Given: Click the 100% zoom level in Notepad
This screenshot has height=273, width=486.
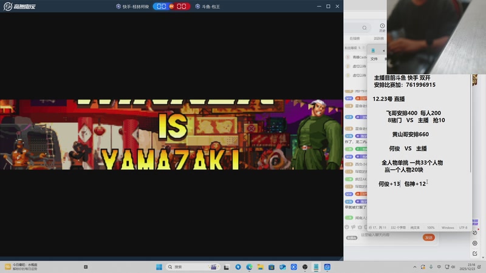Looking at the screenshot, I should [431, 227].
